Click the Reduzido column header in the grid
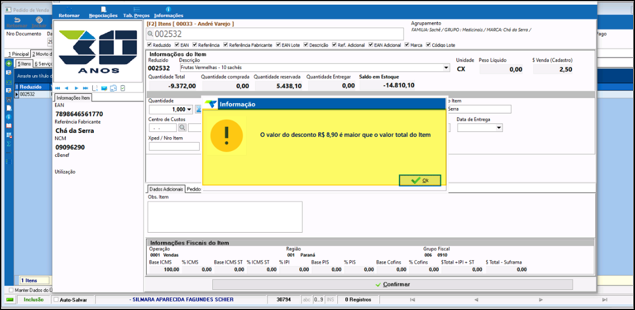Screen dimensions: 635x310 pyautogui.click(x=33, y=87)
